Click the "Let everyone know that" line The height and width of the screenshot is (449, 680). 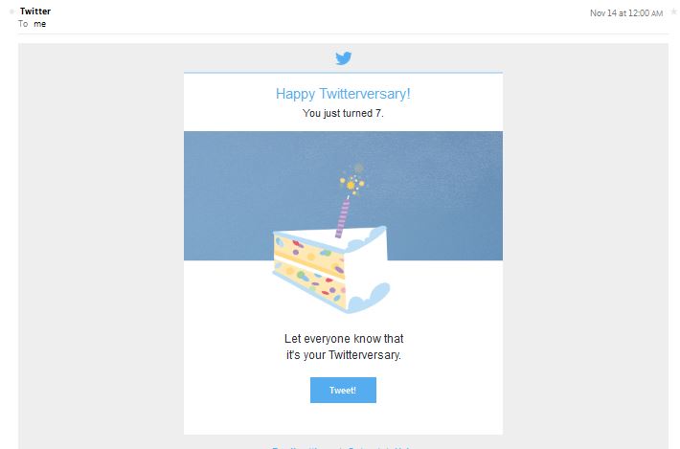[343, 339]
